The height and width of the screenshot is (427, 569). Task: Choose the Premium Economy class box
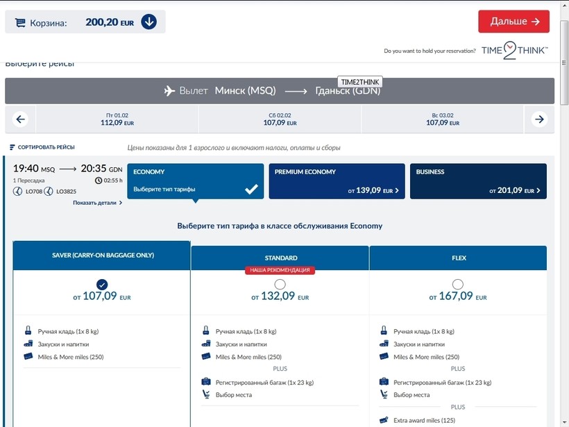point(337,181)
